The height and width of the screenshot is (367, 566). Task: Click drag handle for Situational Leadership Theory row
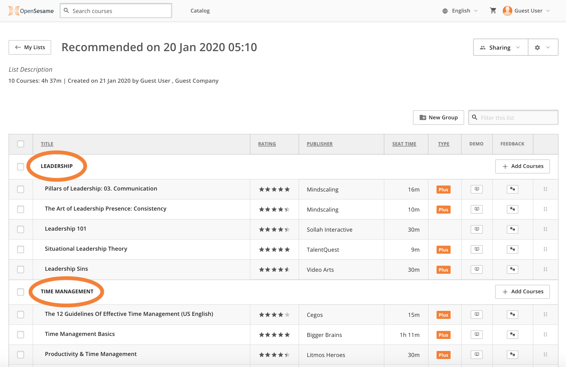pos(545,249)
